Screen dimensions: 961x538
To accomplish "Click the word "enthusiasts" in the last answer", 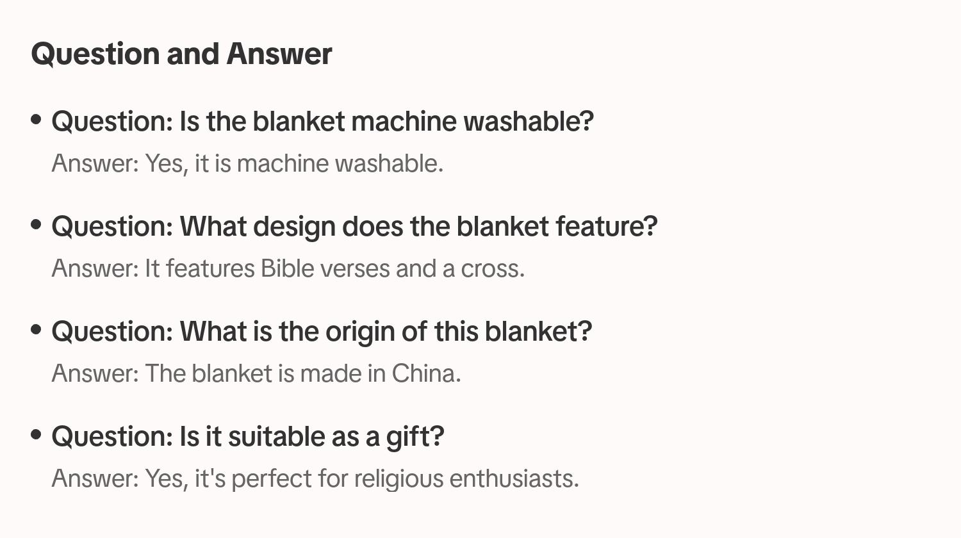I will [x=514, y=479].
